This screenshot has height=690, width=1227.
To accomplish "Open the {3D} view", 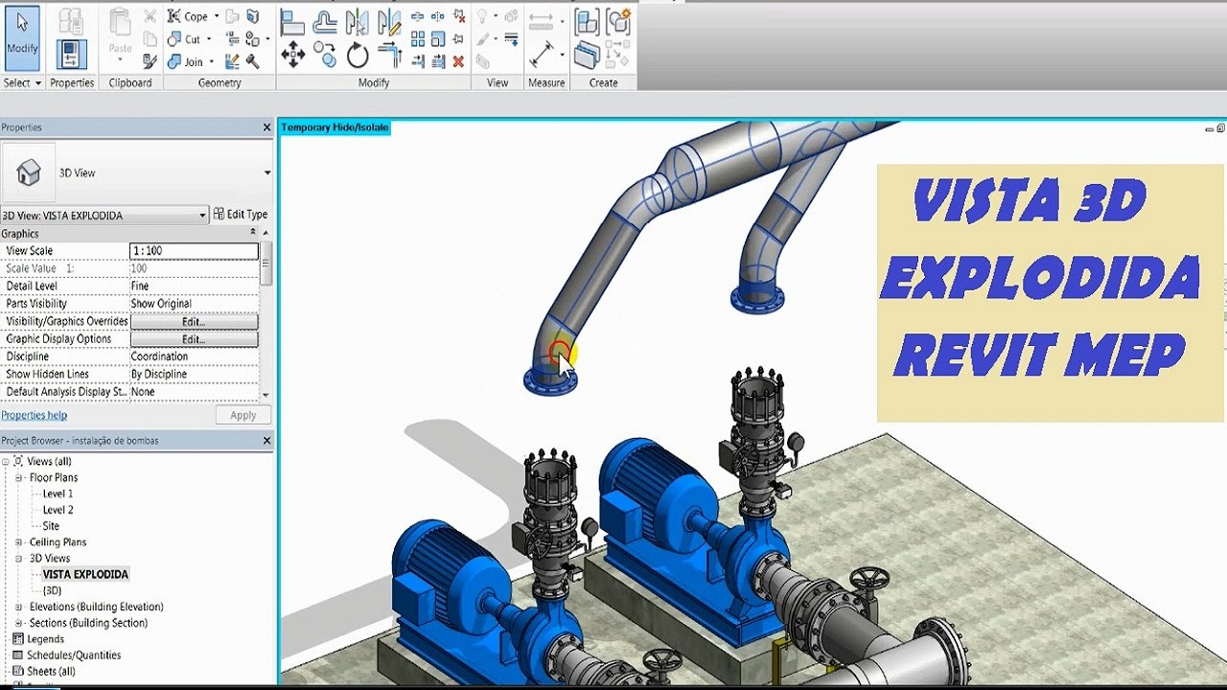I will (x=52, y=590).
